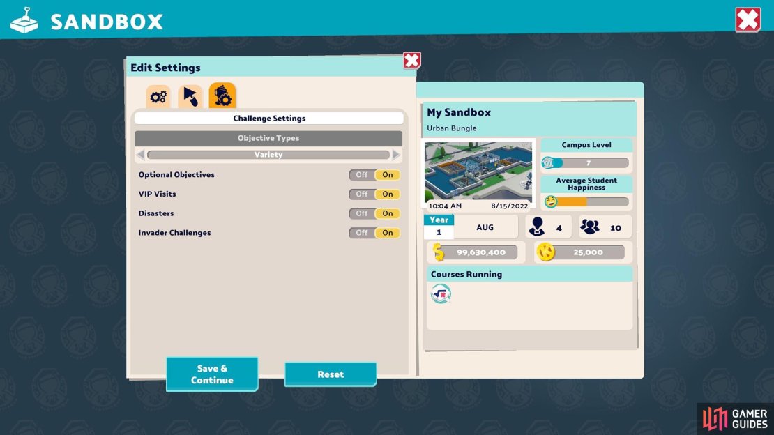Click the student count number 10
774x435 pixels.
tap(616, 228)
